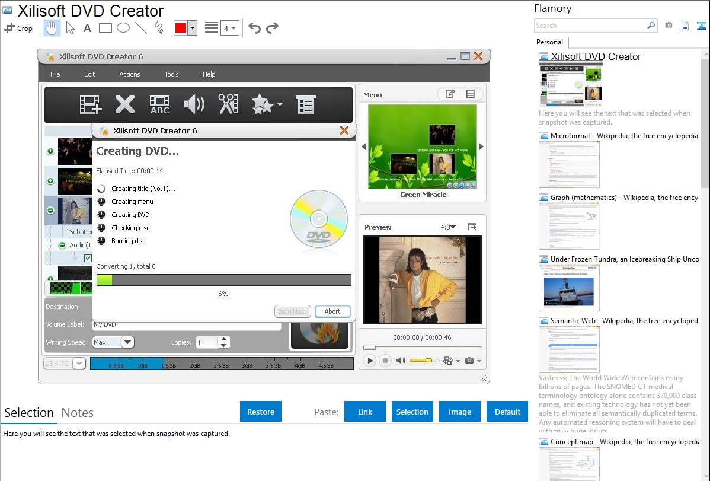Click the Restore button

click(x=261, y=412)
